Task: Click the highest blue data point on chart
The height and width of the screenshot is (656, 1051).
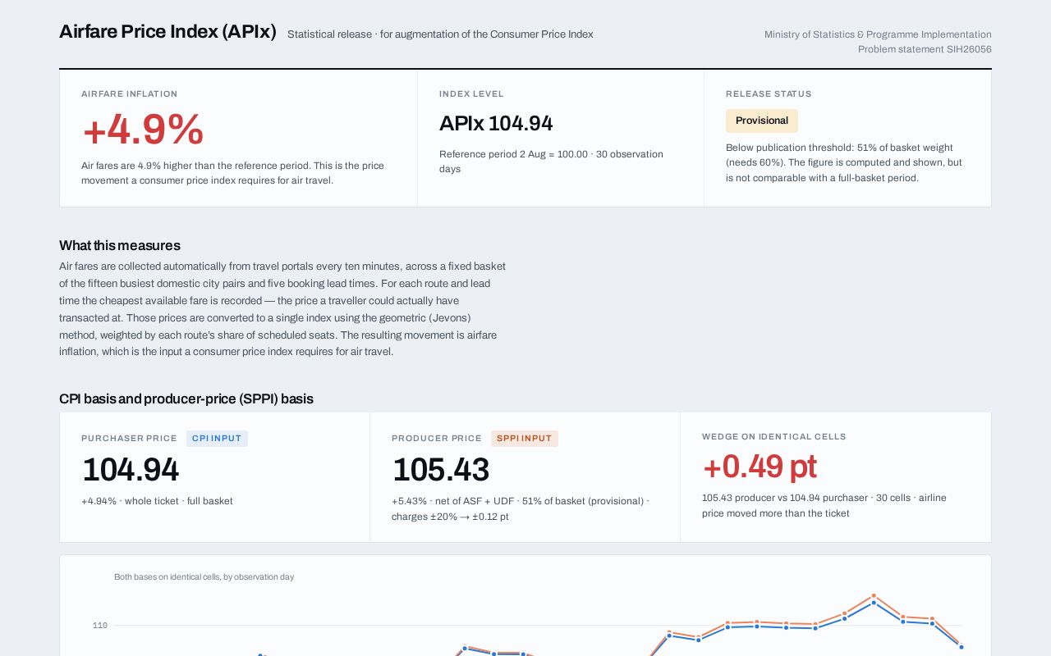Action: pyautogui.click(x=874, y=603)
